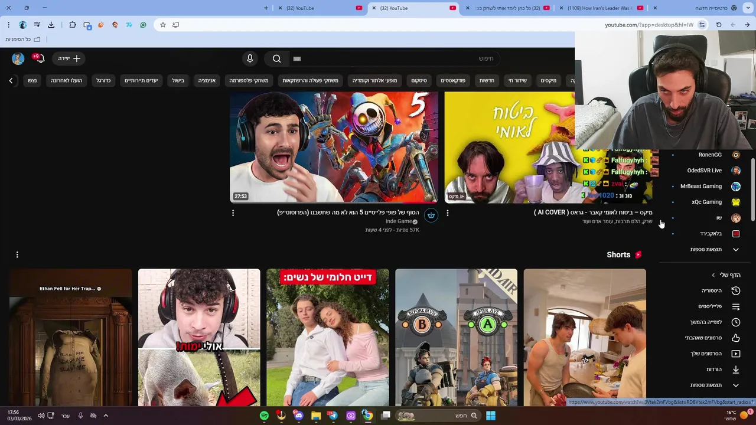
Task: Open Chrome media control icon
Action: [37, 25]
